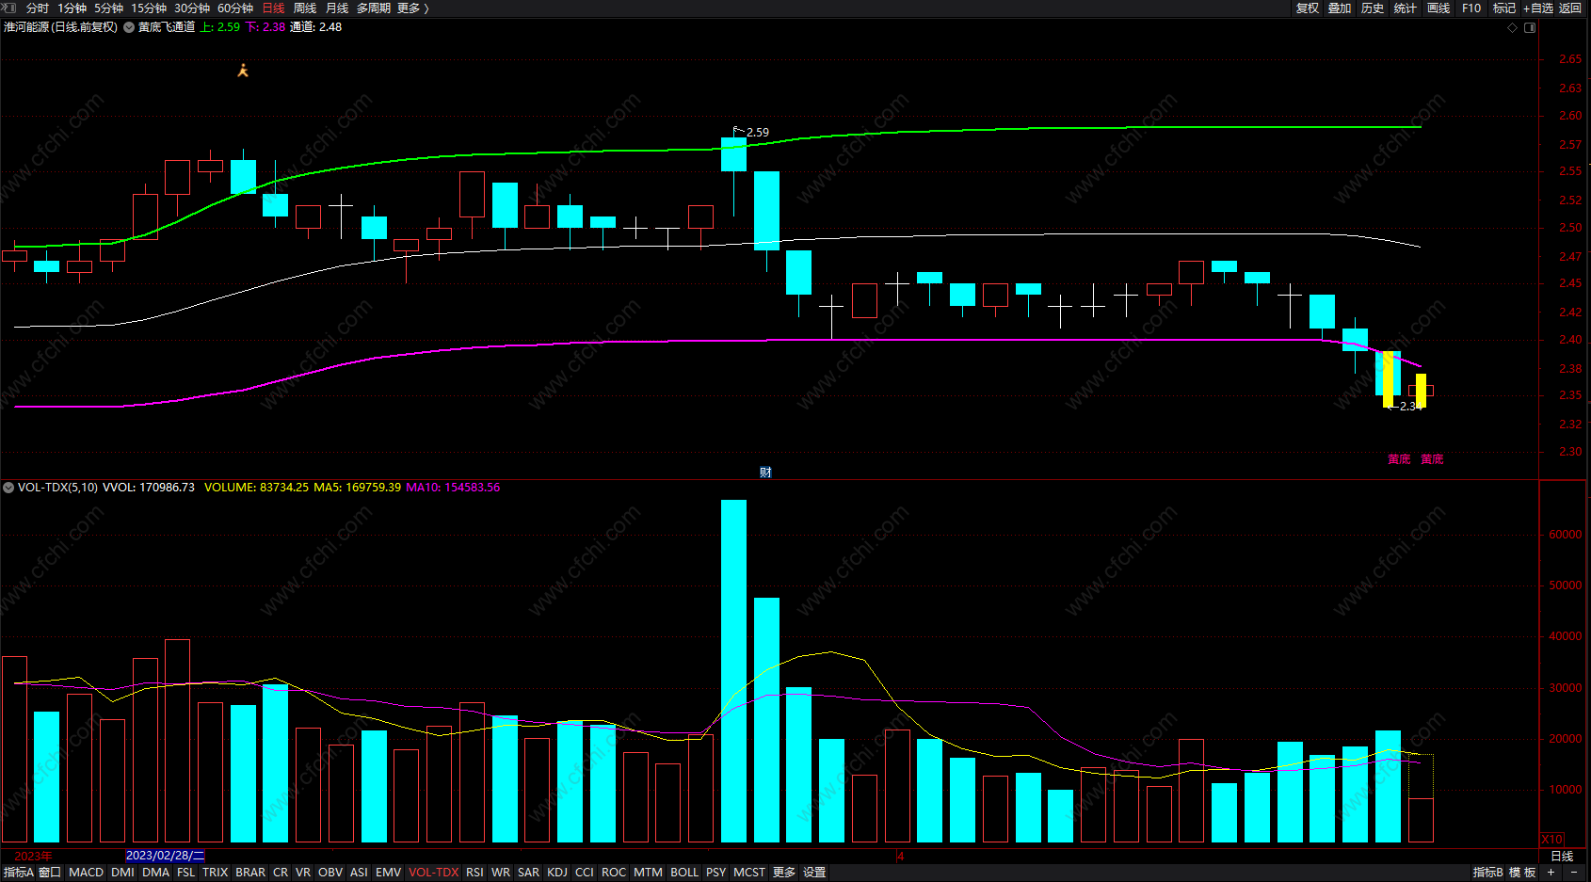Click the 统计 statistics button
This screenshot has height=882, width=1591.
tap(1406, 8)
